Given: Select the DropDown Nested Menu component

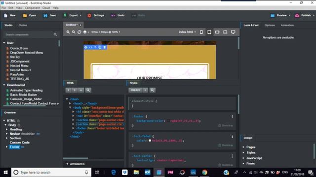Looking at the screenshot, I should pos(27,53).
